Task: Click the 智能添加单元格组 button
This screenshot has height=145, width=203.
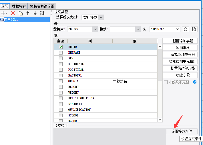Action: coord(180,61)
